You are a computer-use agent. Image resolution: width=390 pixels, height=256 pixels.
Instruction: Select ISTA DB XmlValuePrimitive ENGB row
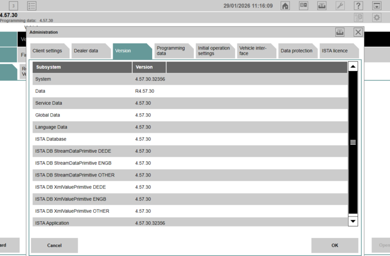point(190,199)
